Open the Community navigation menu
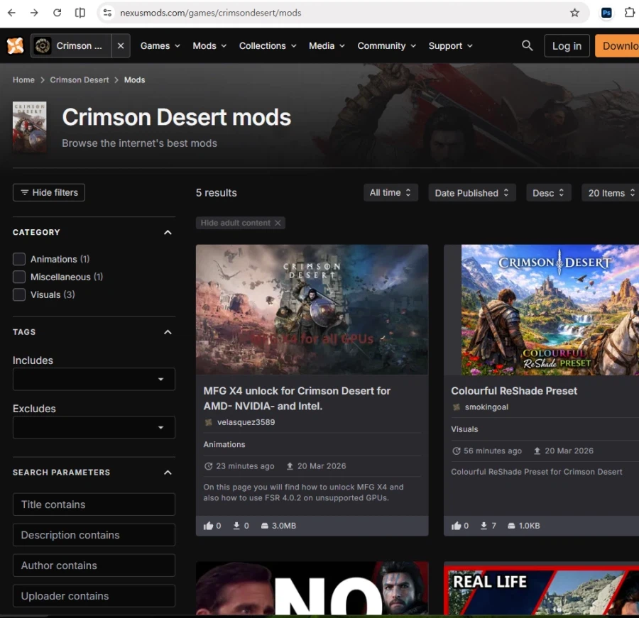The width and height of the screenshot is (639, 618). tap(386, 45)
